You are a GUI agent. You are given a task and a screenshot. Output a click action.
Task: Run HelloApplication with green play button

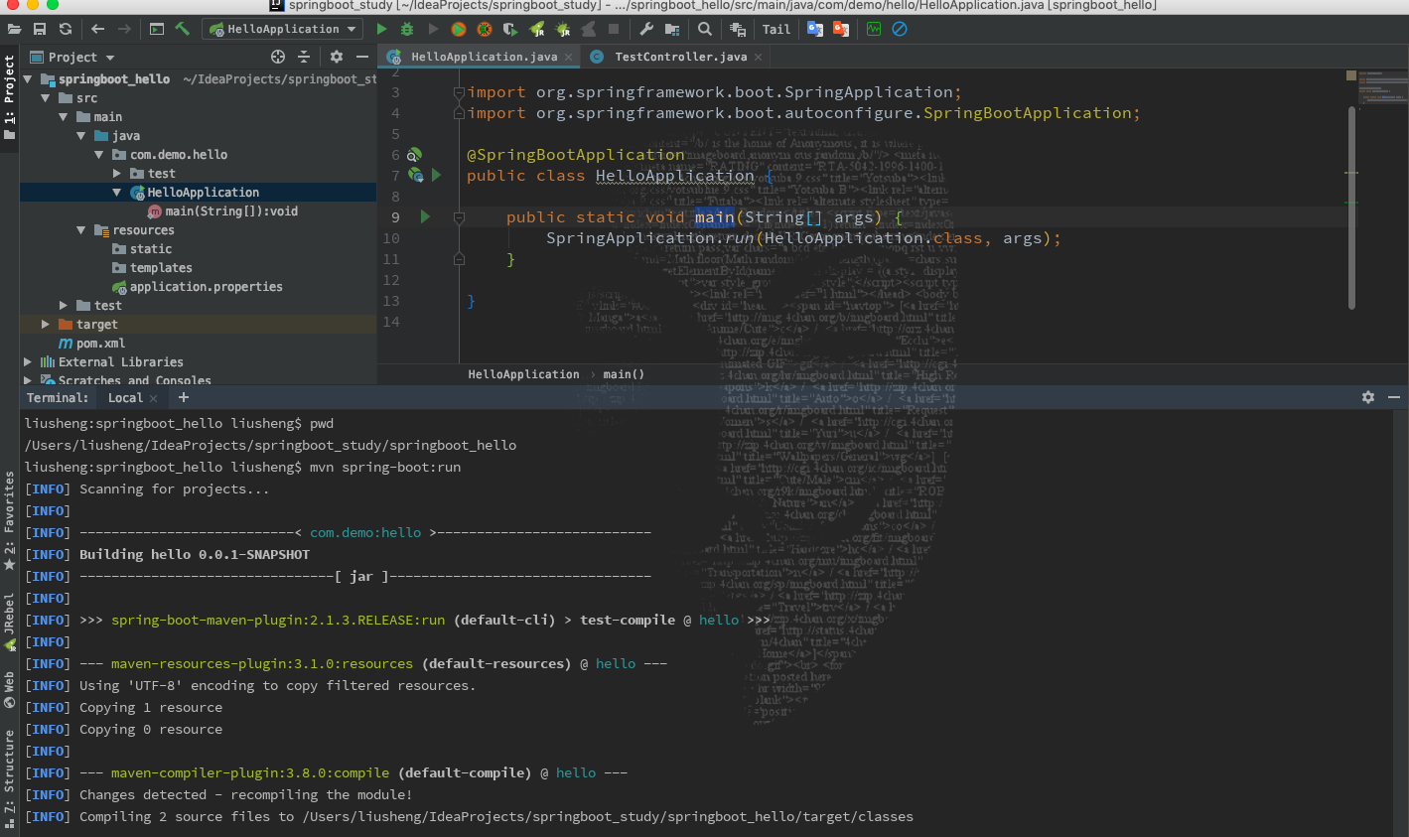pos(381,29)
